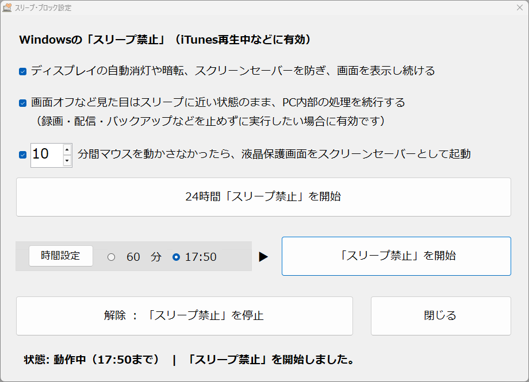Disable the display auto-off prevention checkbox
529x382 pixels.
[x=22, y=70]
